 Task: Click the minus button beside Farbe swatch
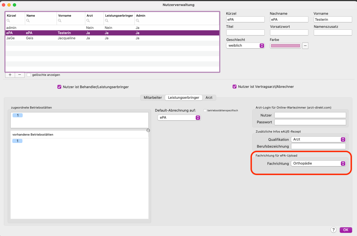(305, 46)
